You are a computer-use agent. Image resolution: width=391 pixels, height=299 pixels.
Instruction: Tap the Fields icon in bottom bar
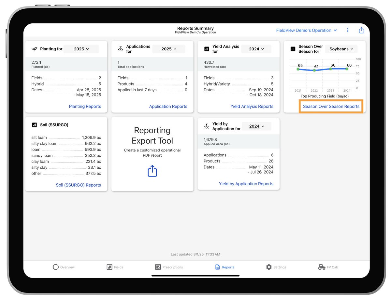[109, 267]
